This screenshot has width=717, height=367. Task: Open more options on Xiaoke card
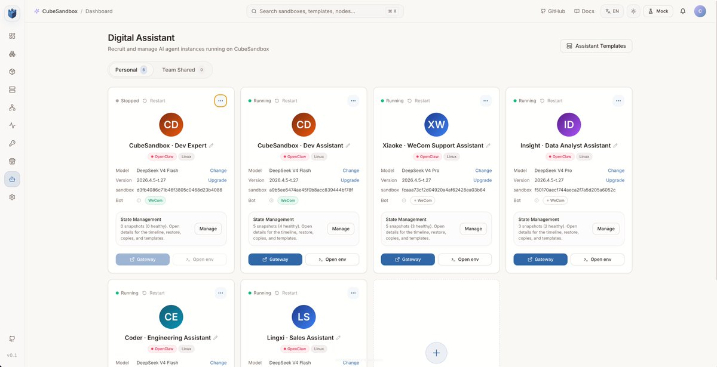coord(486,101)
